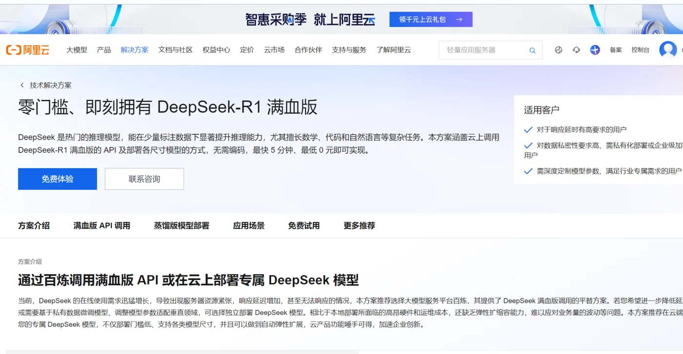Switch to the 更多推荐 tab
Viewport: 683px width, 354px height.
pyautogui.click(x=360, y=225)
